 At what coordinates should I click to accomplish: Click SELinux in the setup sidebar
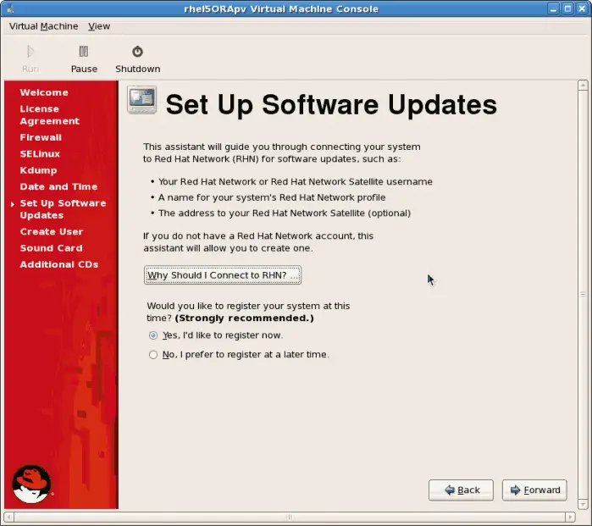tap(40, 154)
